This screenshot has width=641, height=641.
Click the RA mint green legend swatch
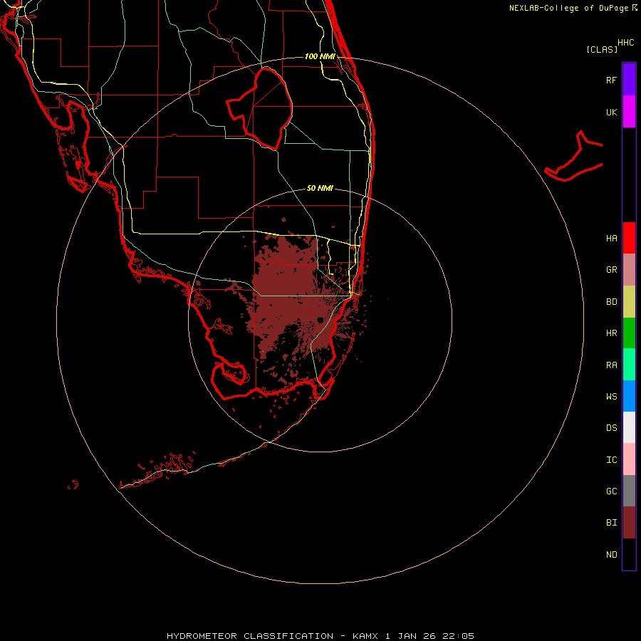629,365
